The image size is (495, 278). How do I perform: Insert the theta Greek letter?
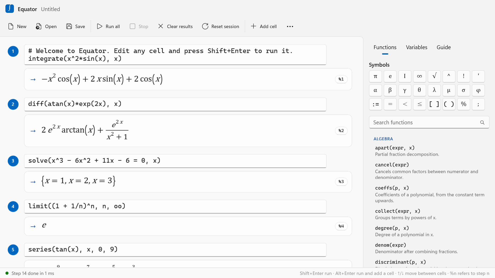(419, 90)
